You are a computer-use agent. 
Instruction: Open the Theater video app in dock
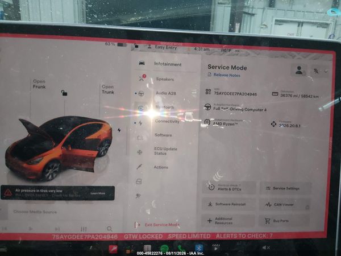[x=216, y=247]
